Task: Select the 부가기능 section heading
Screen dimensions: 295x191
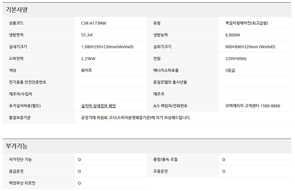Action: [17, 146]
